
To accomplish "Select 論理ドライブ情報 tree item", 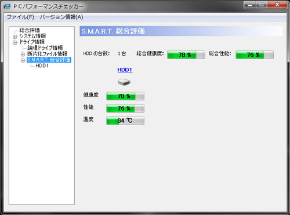I will coord(45,48).
